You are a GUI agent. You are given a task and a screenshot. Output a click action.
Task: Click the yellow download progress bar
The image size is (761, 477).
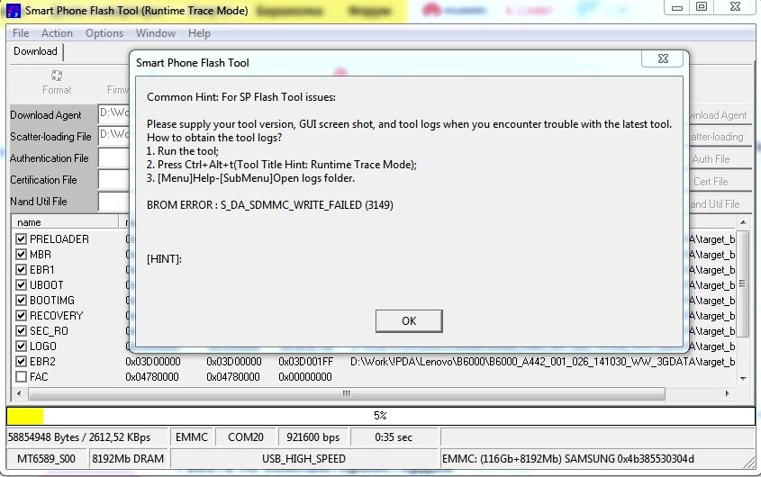(381, 416)
